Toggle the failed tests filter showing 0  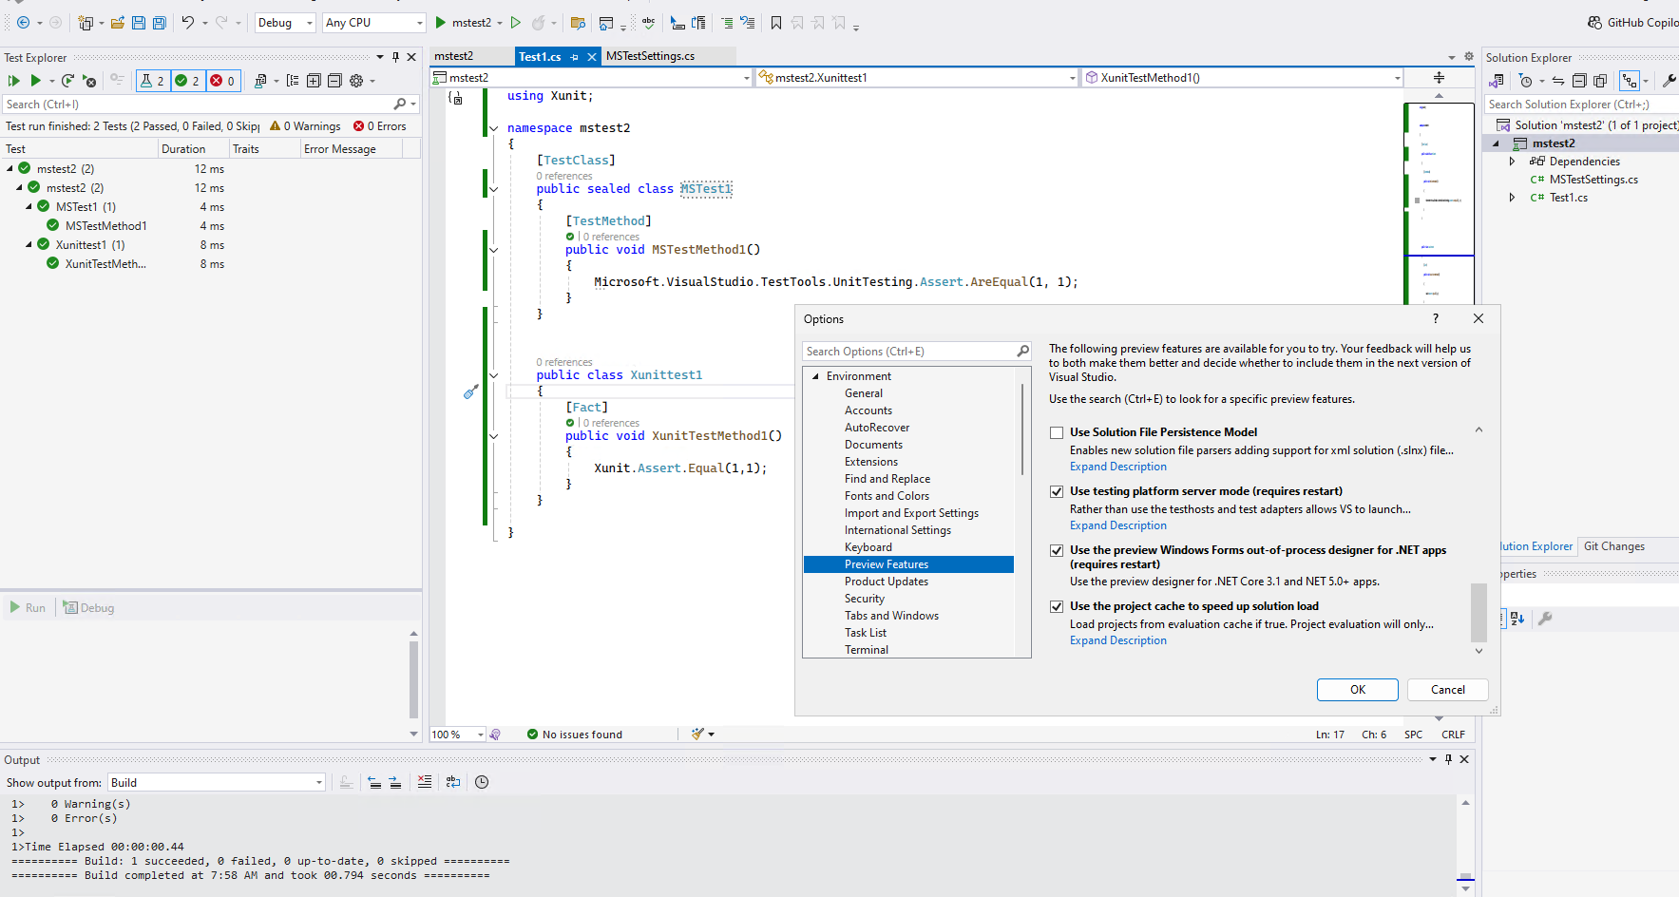[x=223, y=81]
